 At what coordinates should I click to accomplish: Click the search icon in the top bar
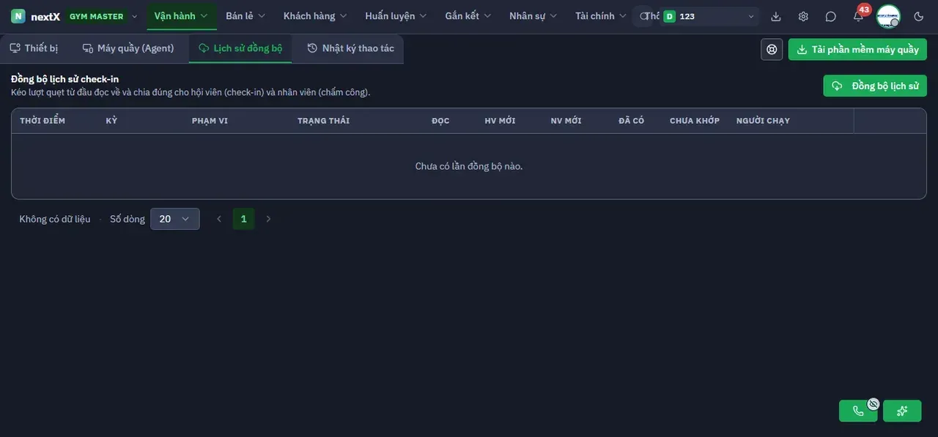(x=643, y=16)
